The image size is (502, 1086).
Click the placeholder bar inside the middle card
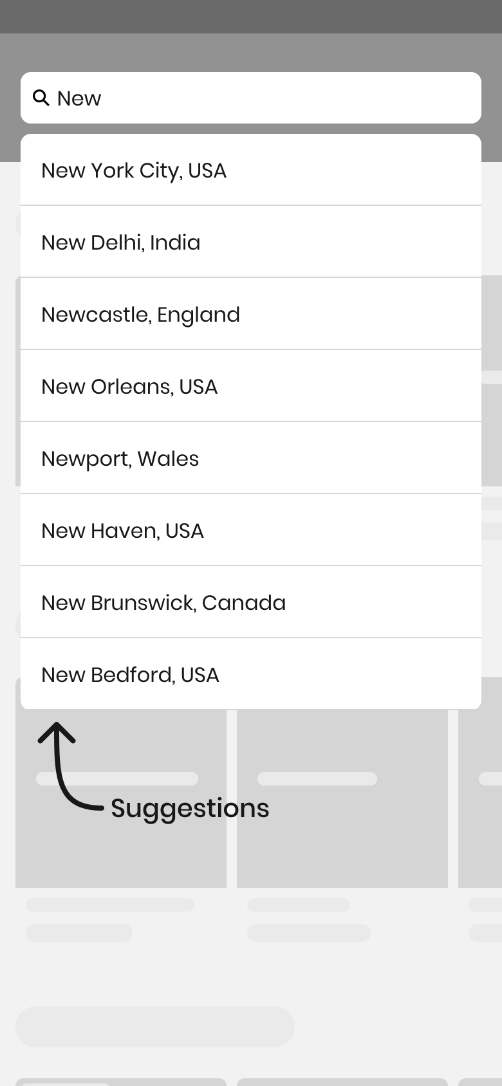pyautogui.click(x=317, y=778)
